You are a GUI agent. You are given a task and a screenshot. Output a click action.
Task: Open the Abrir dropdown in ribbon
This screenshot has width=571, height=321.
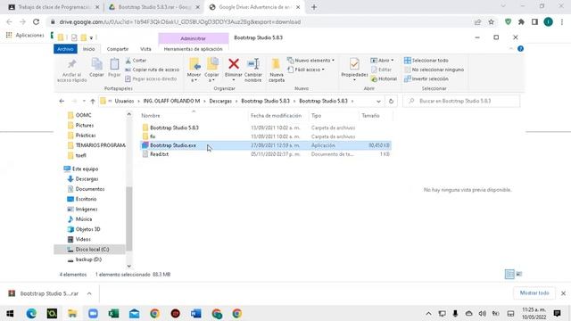pyautogui.click(x=382, y=61)
